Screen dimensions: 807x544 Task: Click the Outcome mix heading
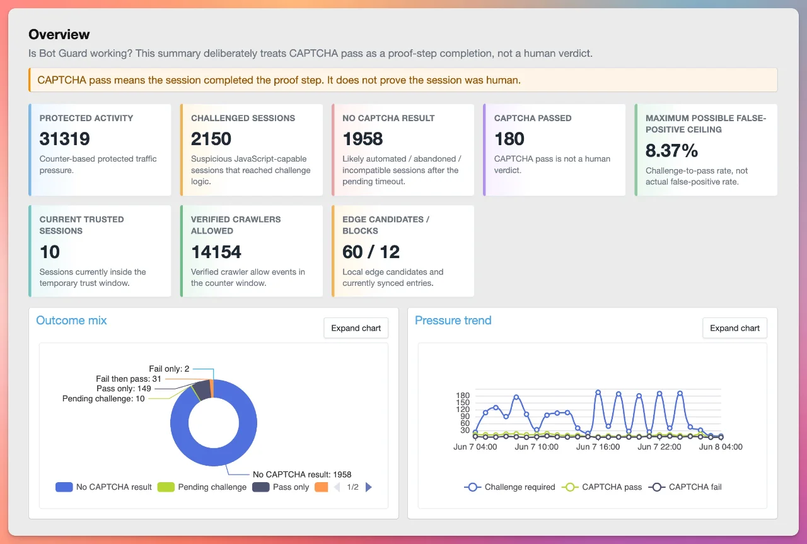pyautogui.click(x=71, y=320)
